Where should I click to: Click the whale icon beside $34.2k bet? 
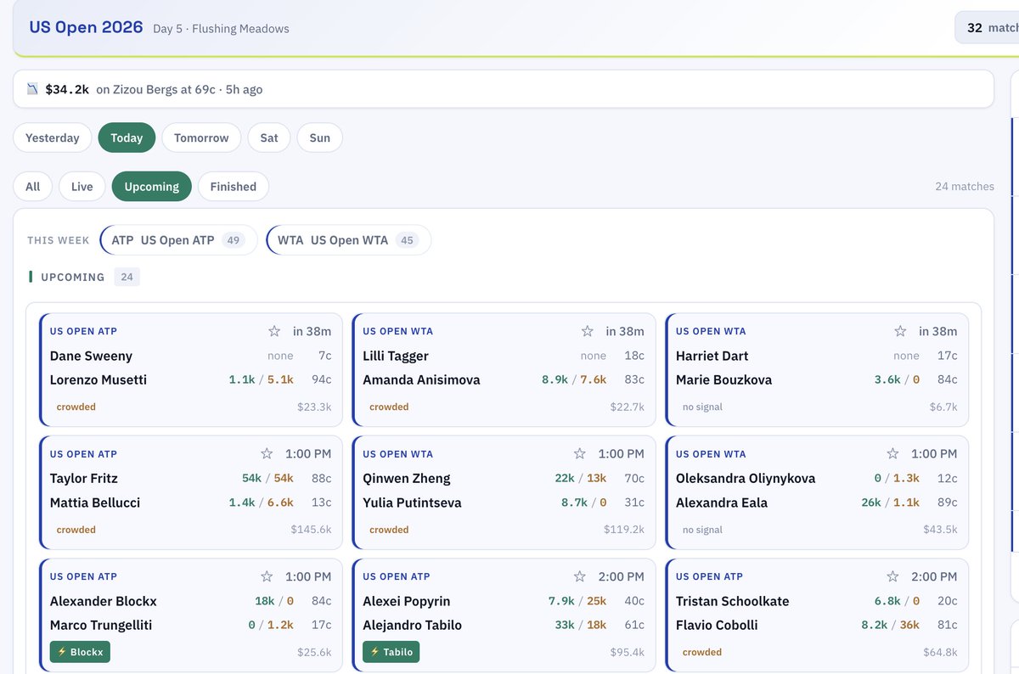point(32,89)
